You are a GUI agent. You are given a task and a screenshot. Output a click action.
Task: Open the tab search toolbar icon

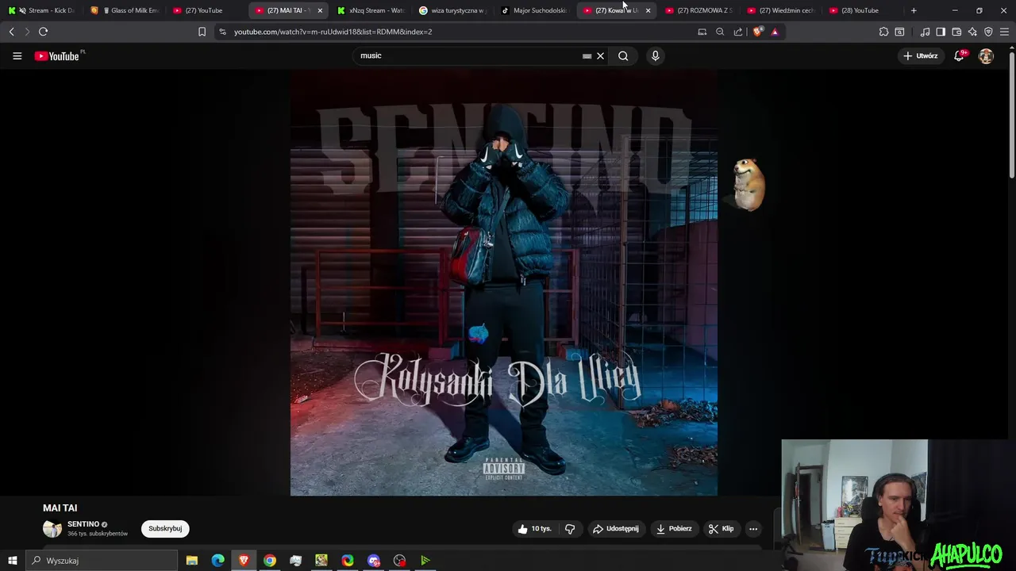(899, 32)
